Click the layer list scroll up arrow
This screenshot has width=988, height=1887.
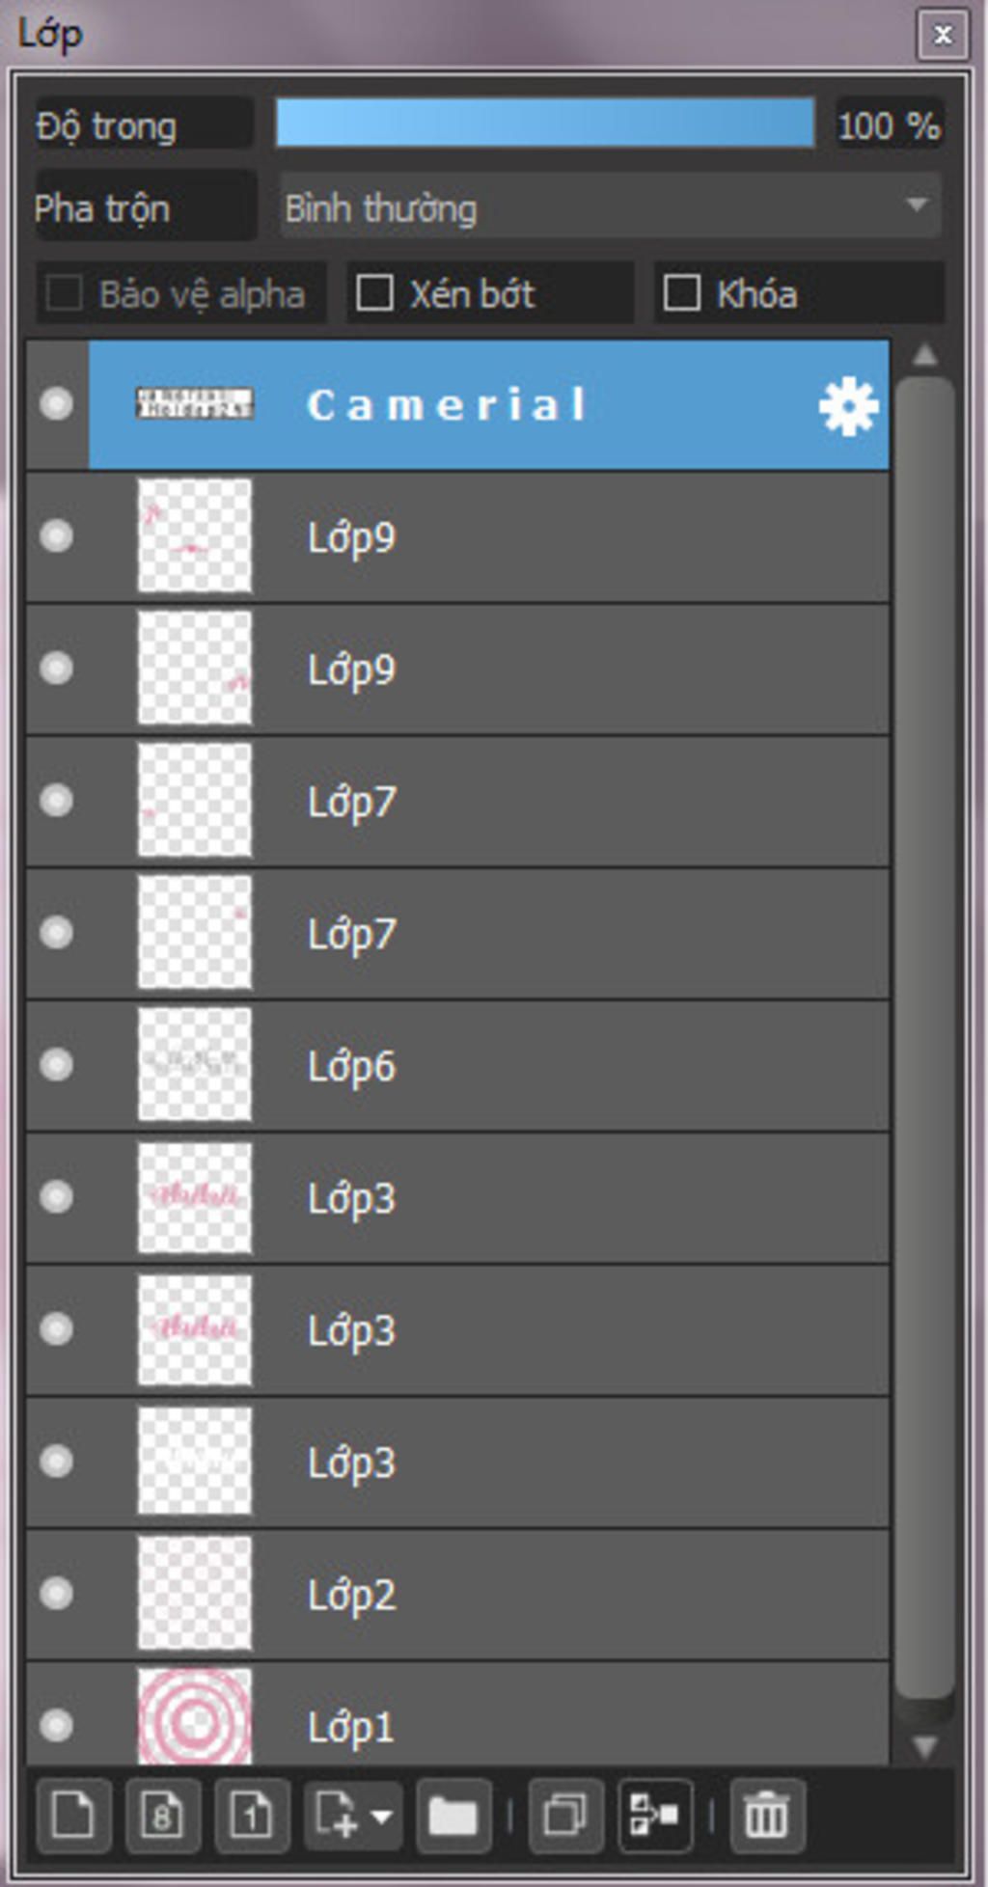click(x=925, y=356)
